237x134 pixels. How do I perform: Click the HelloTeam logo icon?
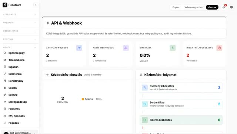point(5,5)
